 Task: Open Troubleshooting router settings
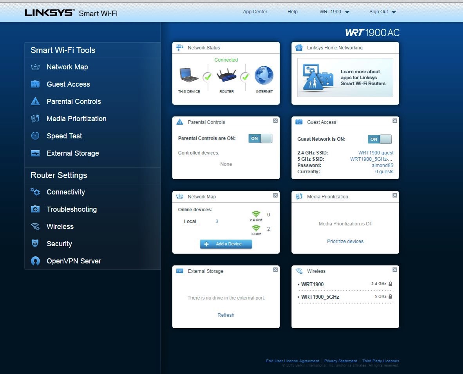point(71,209)
